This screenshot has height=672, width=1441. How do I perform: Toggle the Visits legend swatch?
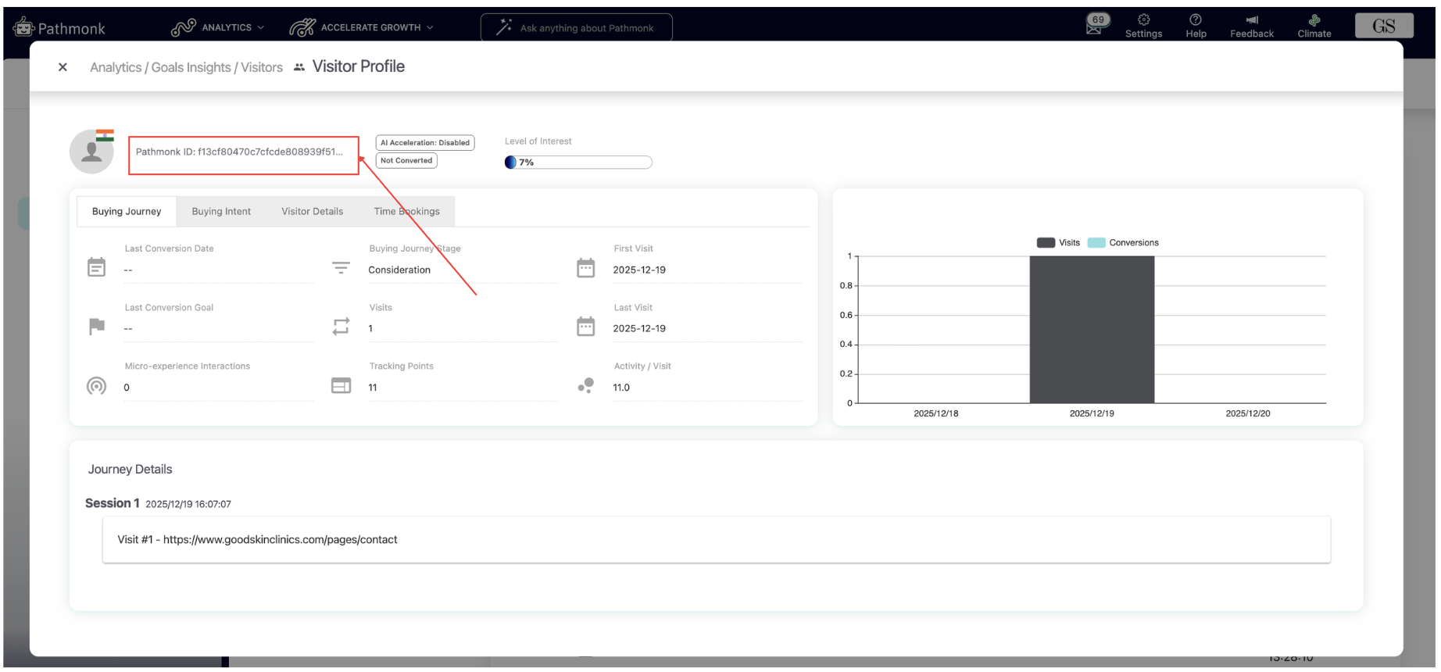1046,242
